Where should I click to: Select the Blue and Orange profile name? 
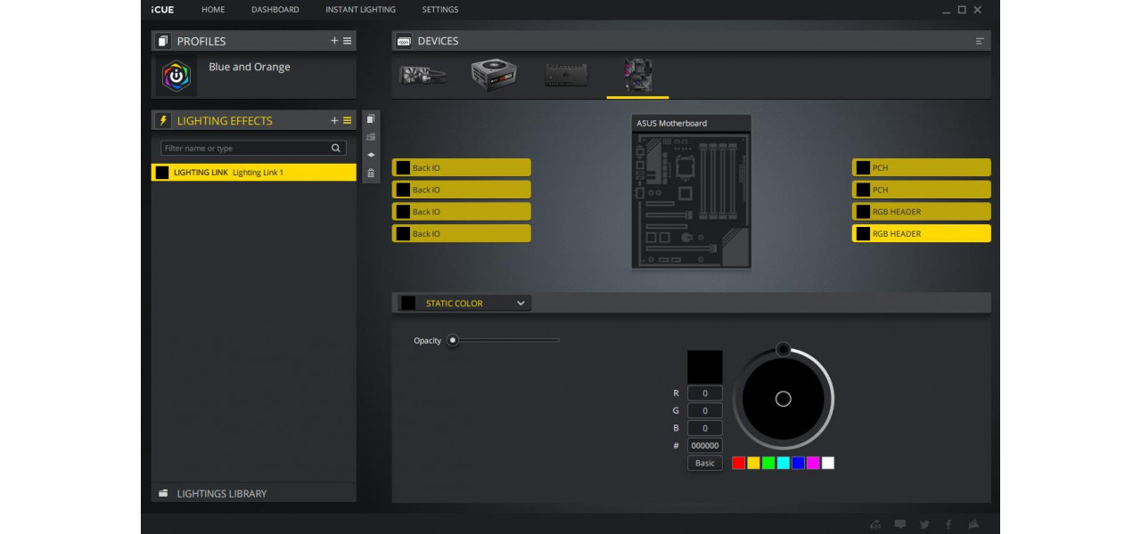pyautogui.click(x=250, y=67)
